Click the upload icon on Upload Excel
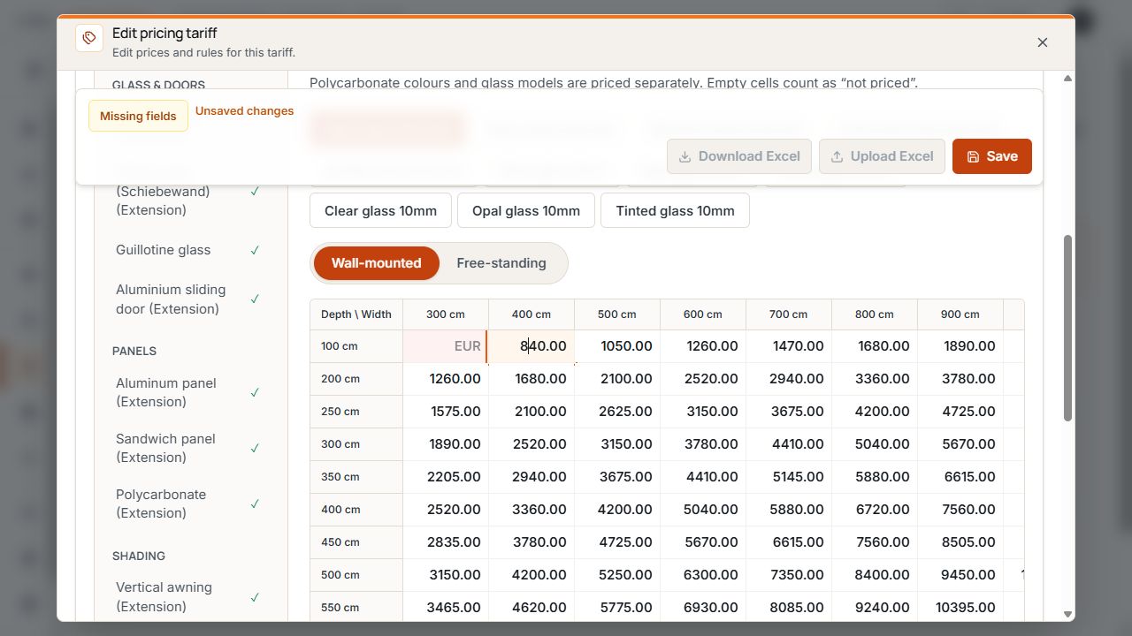Viewport: 1132px width, 636px height. 837,156
